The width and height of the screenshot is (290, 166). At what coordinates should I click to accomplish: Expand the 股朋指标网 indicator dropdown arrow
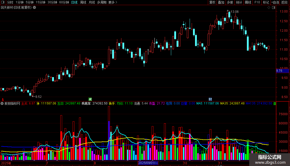click(2, 103)
